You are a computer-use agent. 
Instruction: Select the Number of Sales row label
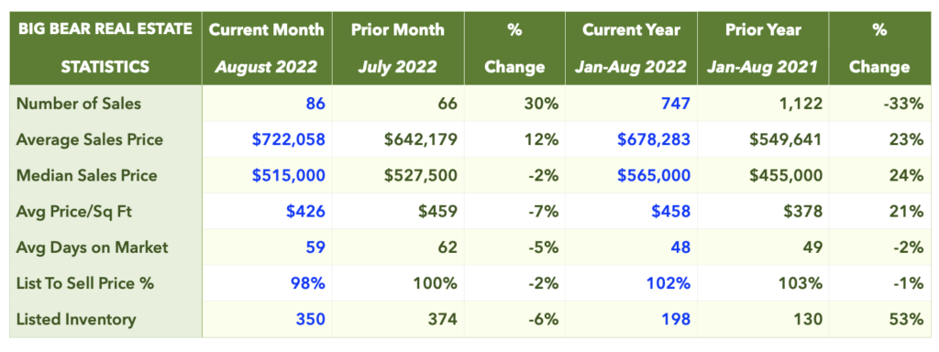point(79,104)
